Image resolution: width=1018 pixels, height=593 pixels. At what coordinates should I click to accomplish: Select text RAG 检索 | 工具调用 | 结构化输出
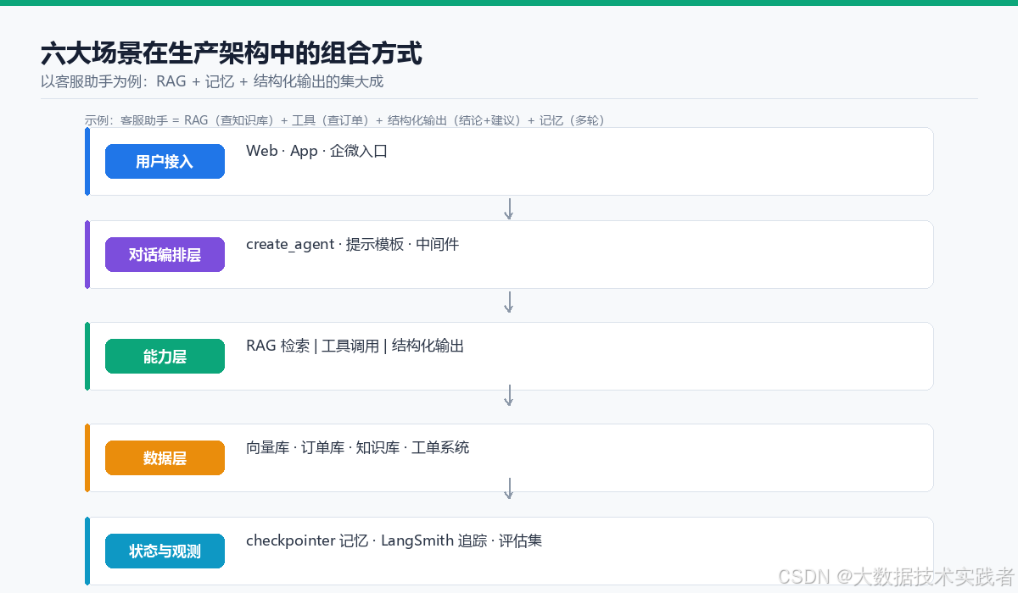click(355, 346)
